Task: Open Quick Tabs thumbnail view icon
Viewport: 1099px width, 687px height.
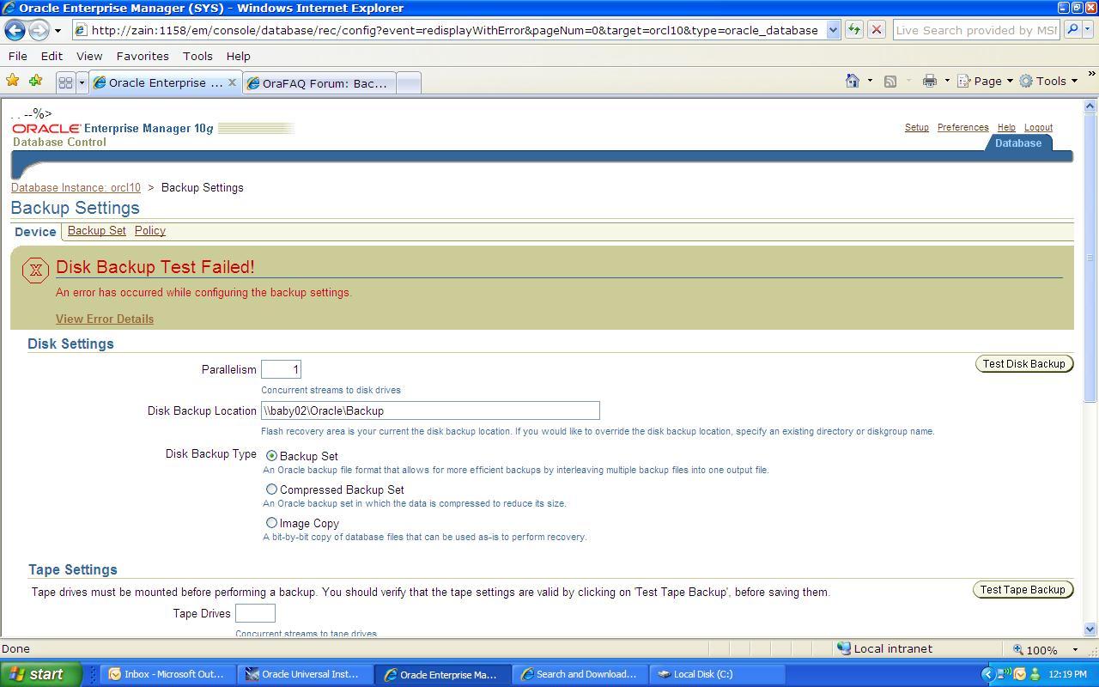Action: pos(65,82)
